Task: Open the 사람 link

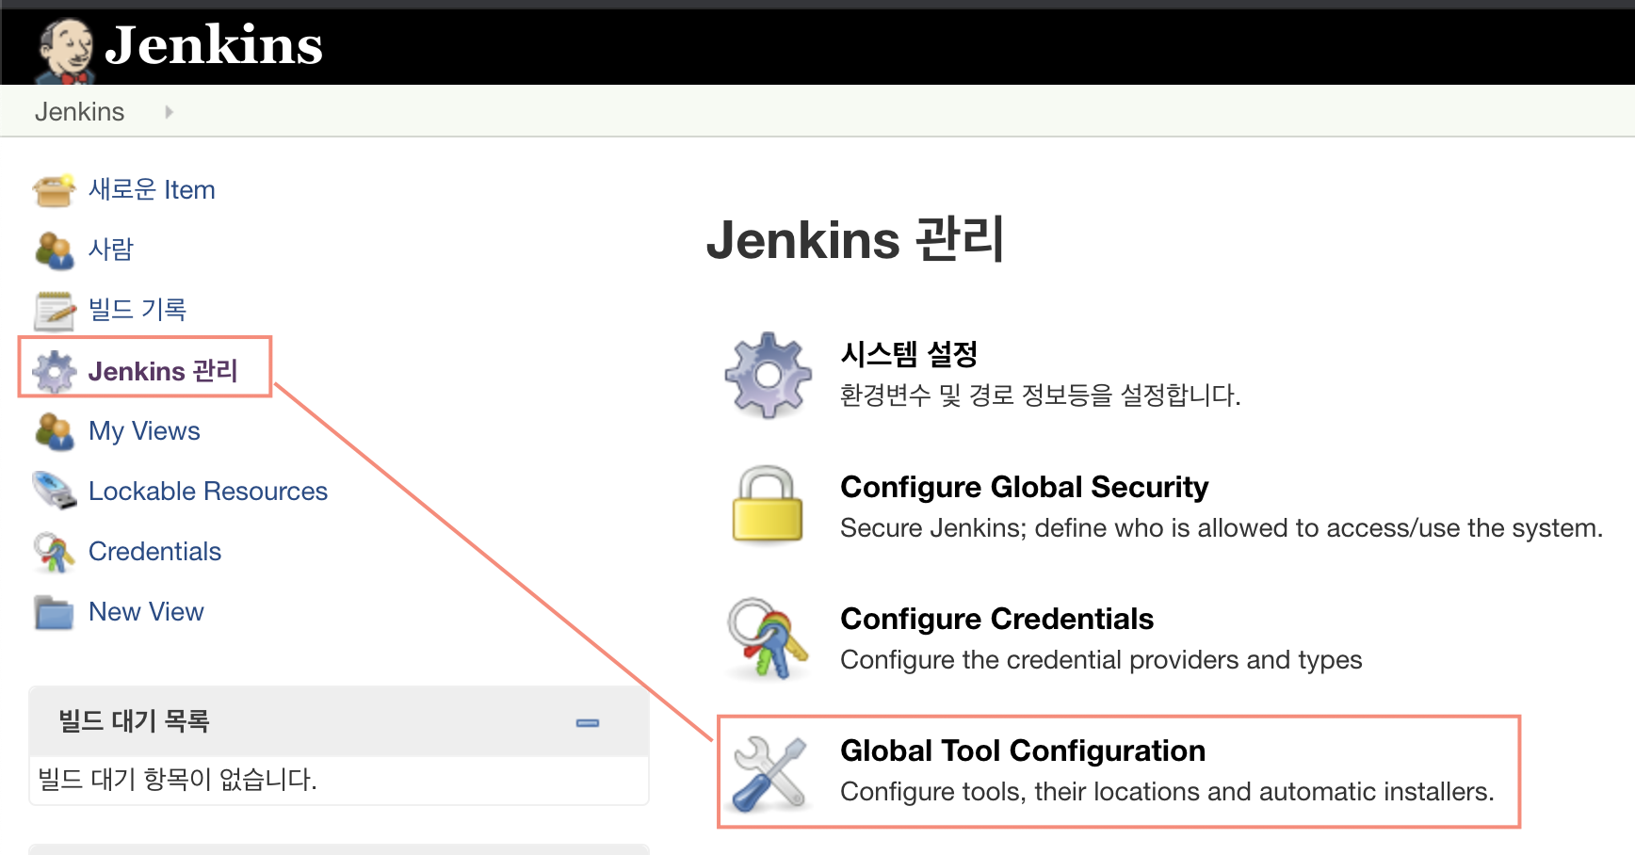Action: (x=111, y=250)
